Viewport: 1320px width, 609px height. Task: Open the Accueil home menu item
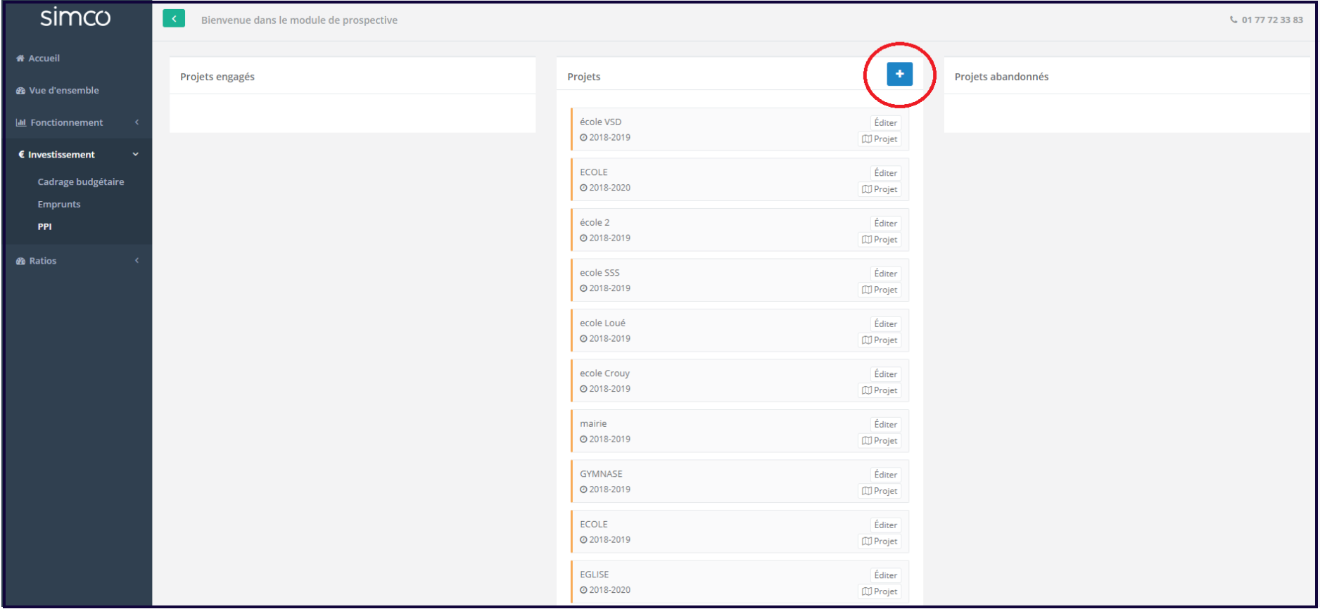(x=44, y=58)
